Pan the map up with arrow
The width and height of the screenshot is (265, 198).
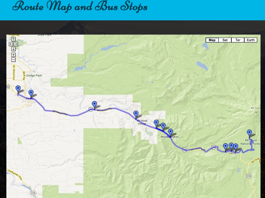(x=13, y=39)
